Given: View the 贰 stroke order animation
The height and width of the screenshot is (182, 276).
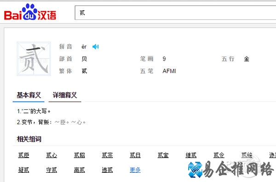Looking at the screenshot, I should tap(34, 59).
